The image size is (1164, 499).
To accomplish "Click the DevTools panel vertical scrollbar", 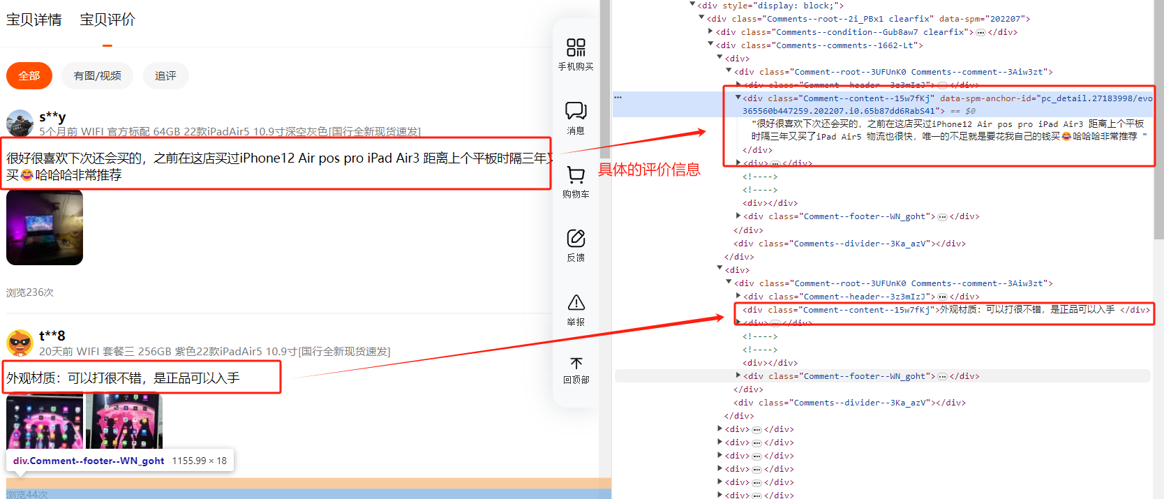I will coord(1159,140).
